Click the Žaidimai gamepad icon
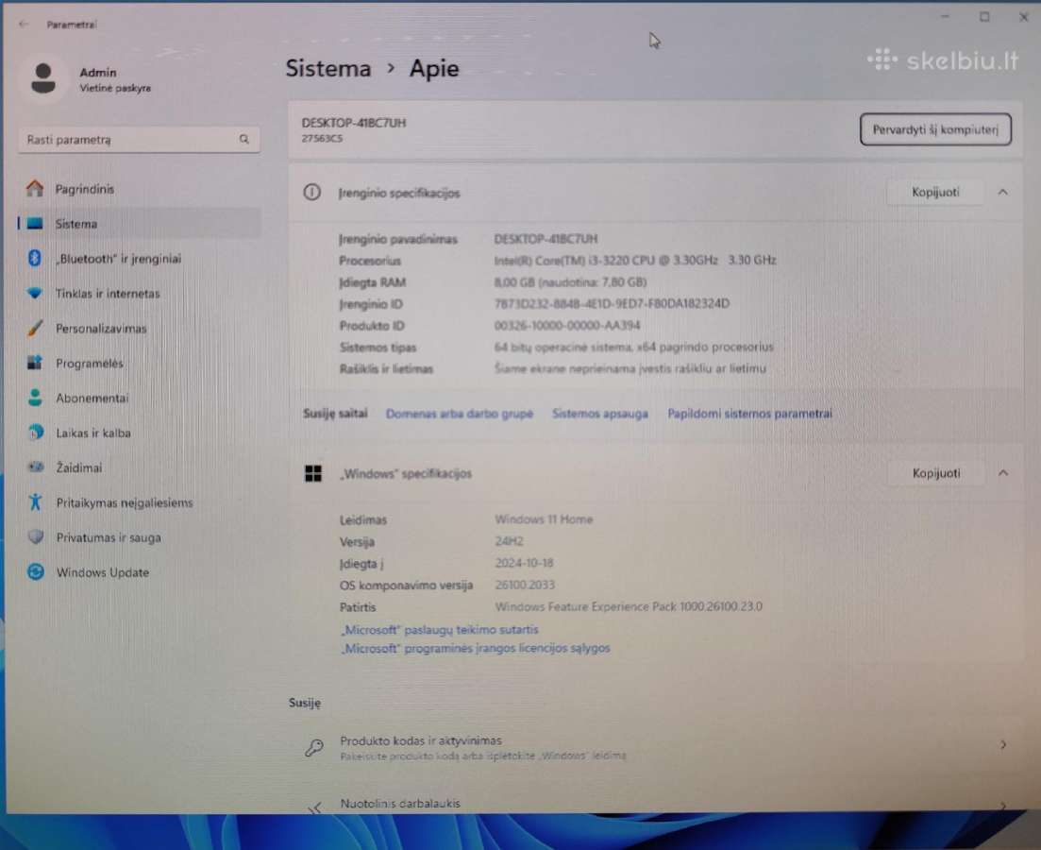 pyautogui.click(x=35, y=467)
